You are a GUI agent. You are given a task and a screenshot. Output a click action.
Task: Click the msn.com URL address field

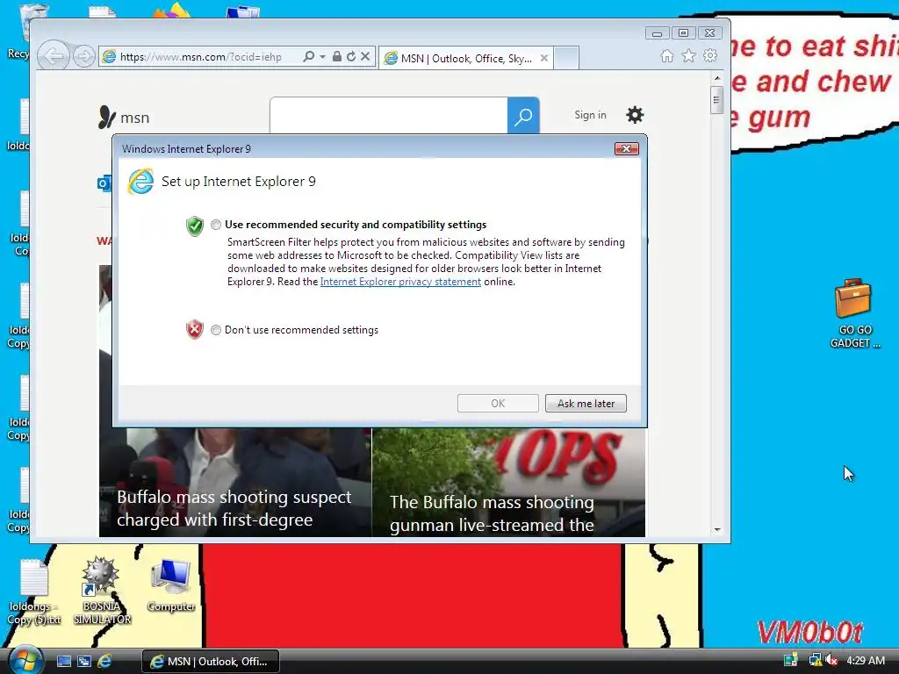coord(201,57)
